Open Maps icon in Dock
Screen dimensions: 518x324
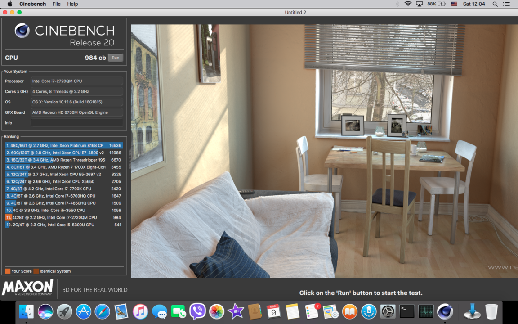click(x=330, y=311)
